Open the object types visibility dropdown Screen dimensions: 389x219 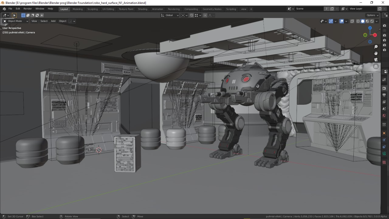click(x=324, y=21)
